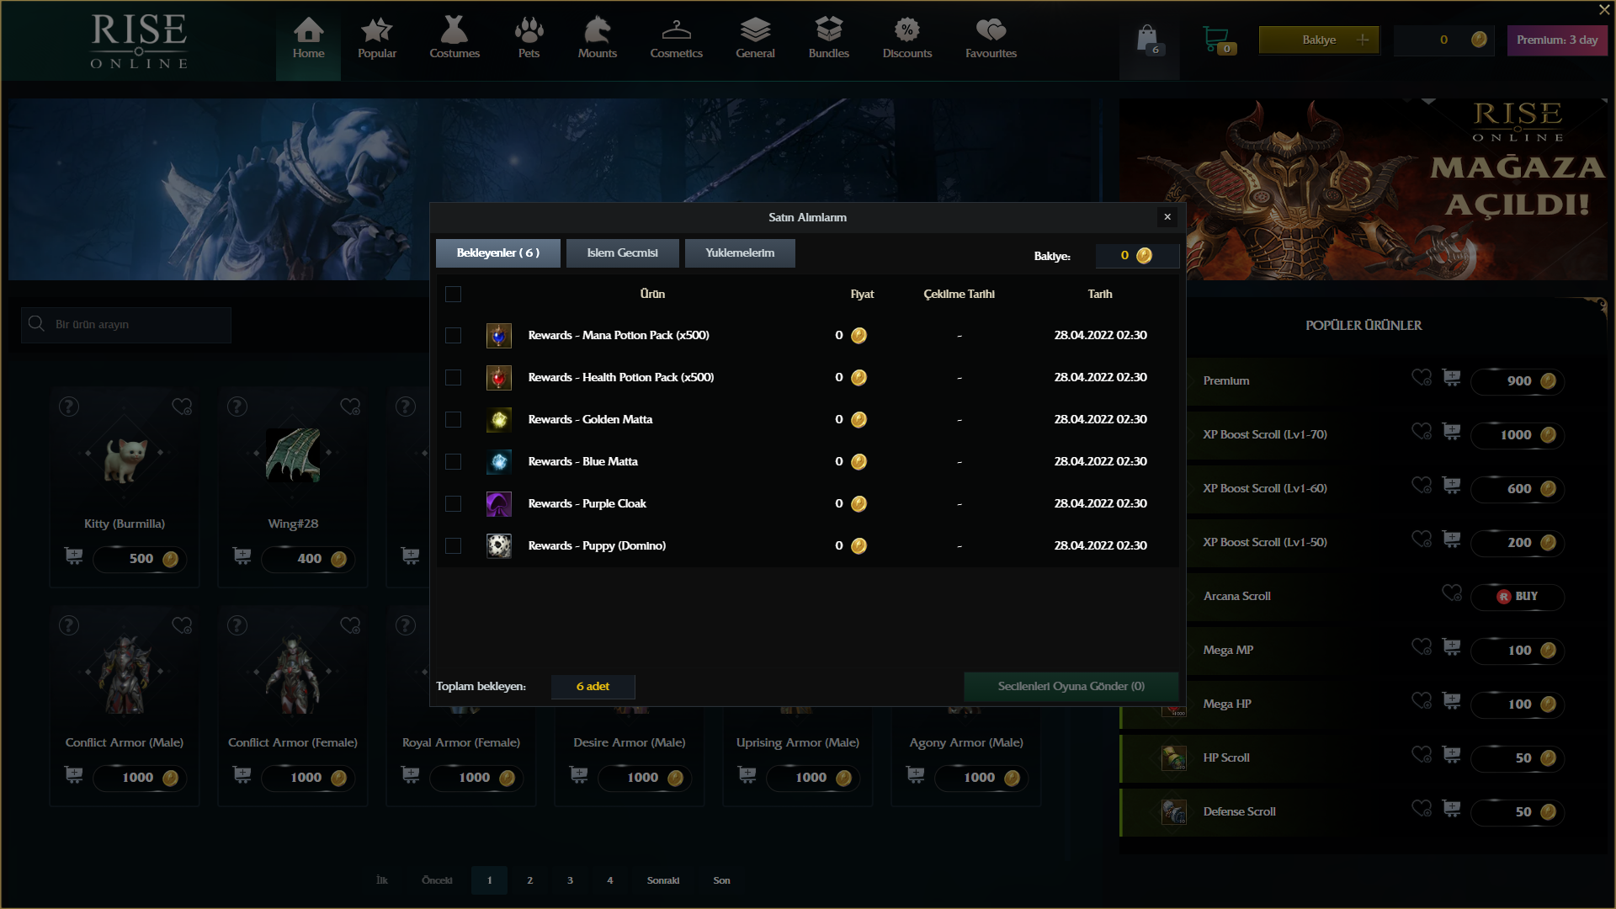Toggle the select-all checkbox in header

(453, 294)
